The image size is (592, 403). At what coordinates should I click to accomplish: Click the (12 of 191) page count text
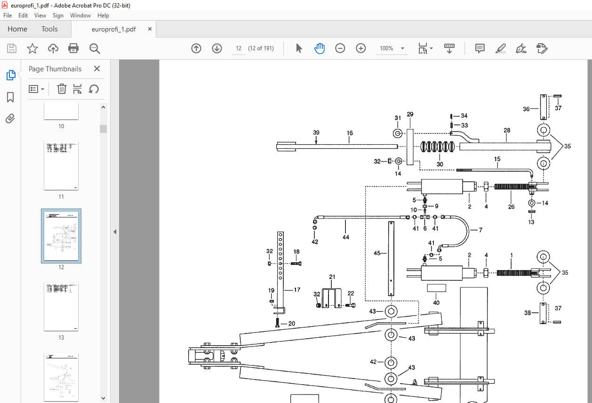(x=261, y=48)
